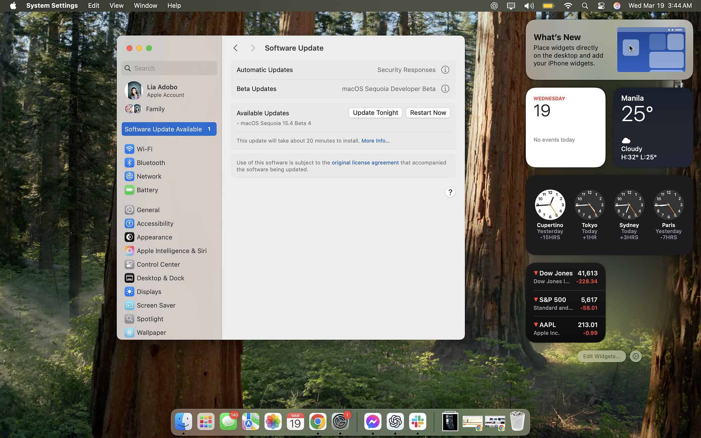Click More Info link about the update
This screenshot has height=438, width=701.
(375, 141)
